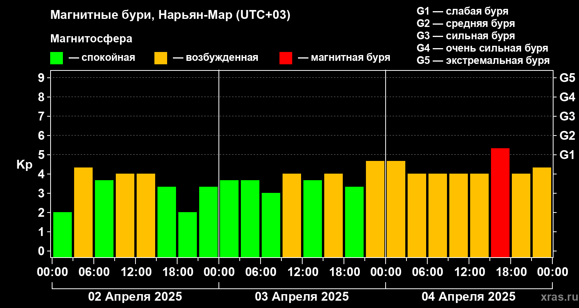
Task: Click the red storm bar on 04 April
Action: click(x=500, y=203)
